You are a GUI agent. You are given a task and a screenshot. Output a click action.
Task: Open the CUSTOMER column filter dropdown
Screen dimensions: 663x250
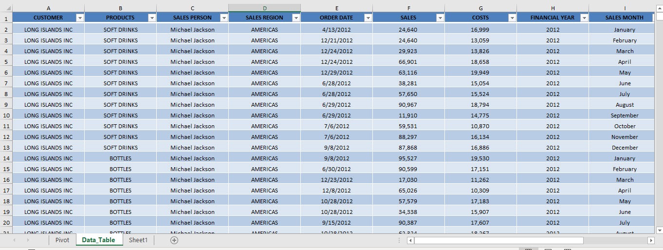pos(80,18)
